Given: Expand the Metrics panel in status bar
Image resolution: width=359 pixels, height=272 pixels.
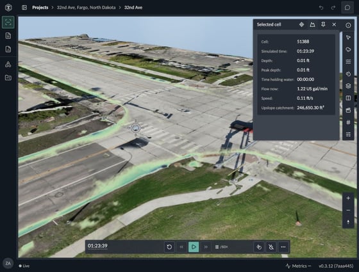Looking at the screenshot, I should tap(298, 266).
